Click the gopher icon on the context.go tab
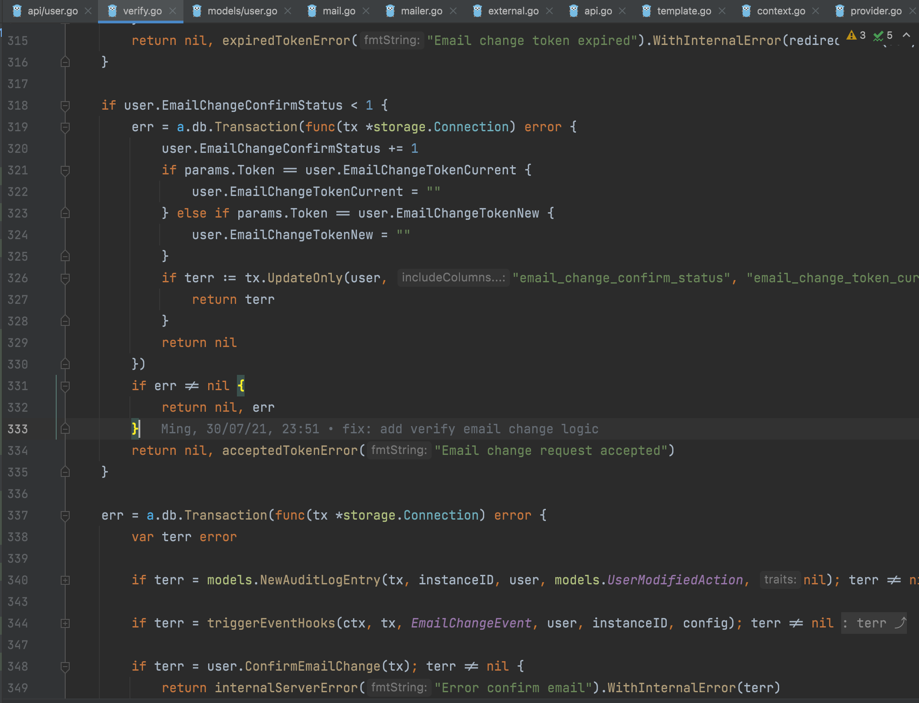Image resolution: width=919 pixels, height=703 pixels. tap(745, 11)
